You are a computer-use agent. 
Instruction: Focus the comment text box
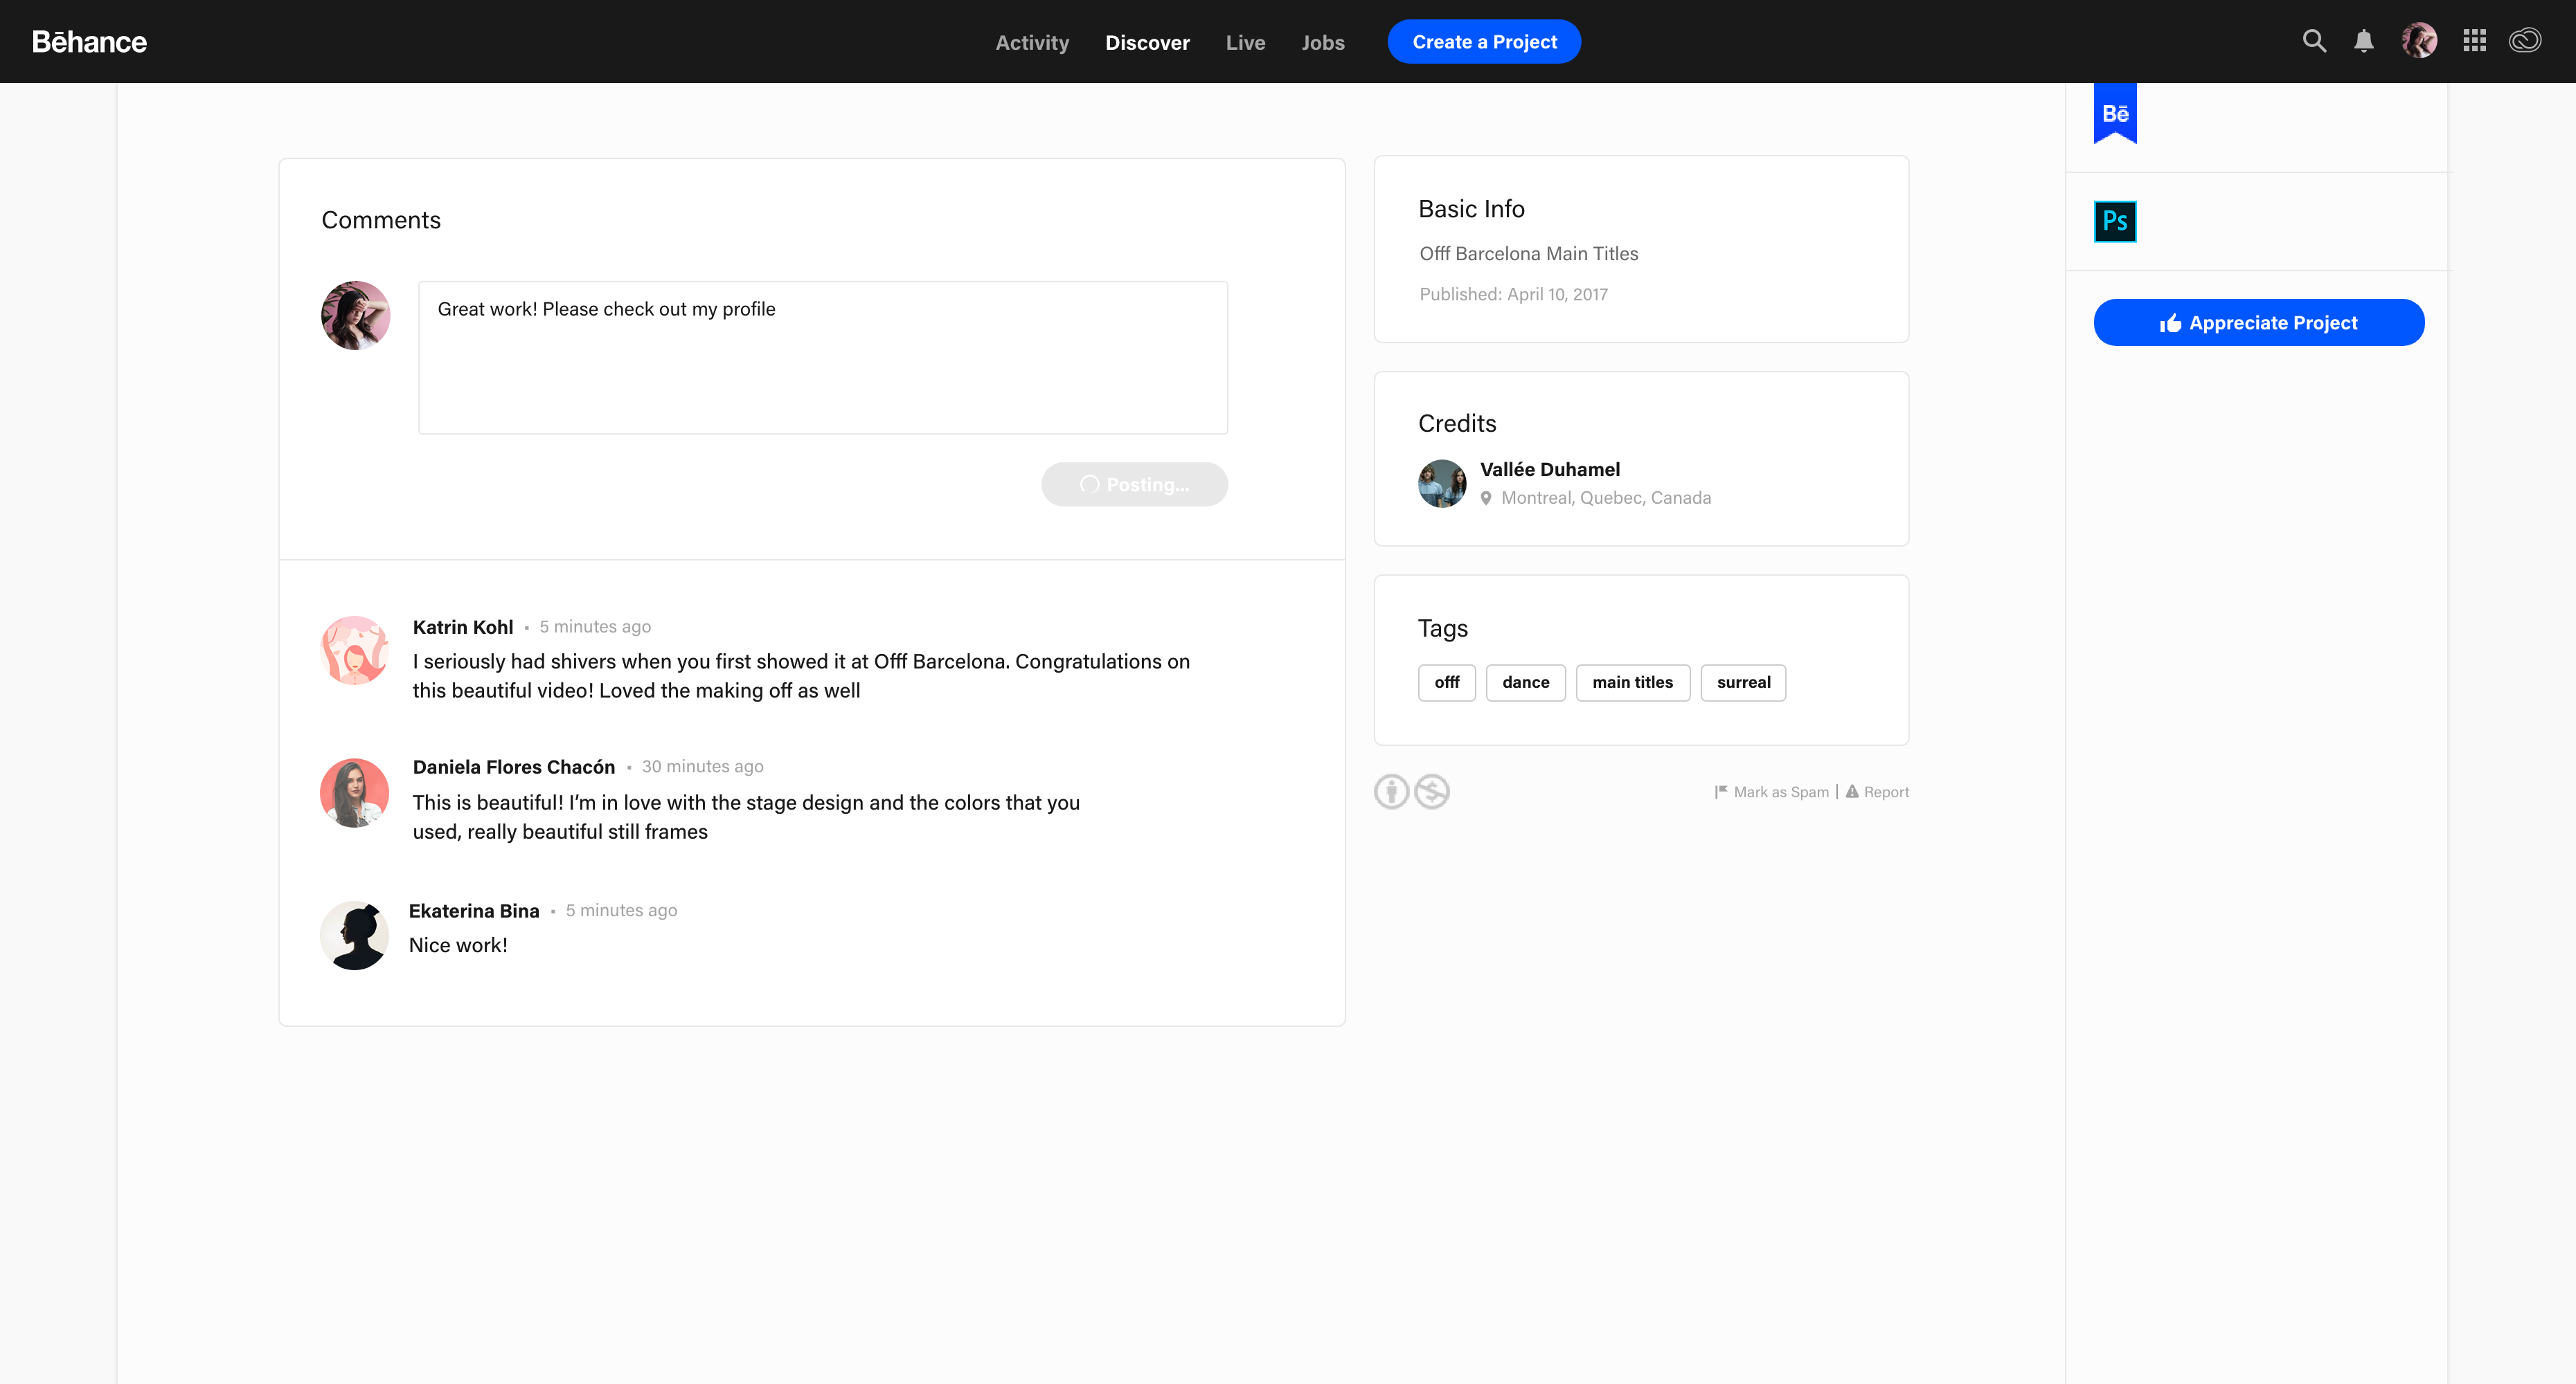coord(822,358)
